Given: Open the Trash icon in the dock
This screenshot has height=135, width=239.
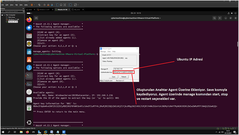Looking at the screenshot, I should coord(29,108).
